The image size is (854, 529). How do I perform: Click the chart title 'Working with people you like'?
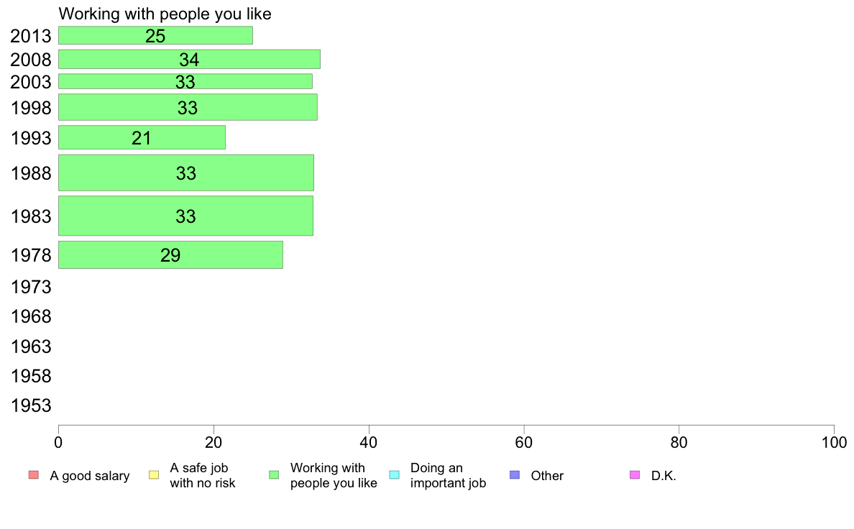[x=165, y=14]
